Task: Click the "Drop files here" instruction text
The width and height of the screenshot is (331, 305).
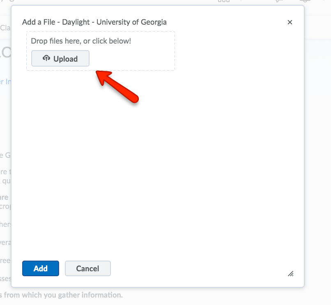Action: 81,41
